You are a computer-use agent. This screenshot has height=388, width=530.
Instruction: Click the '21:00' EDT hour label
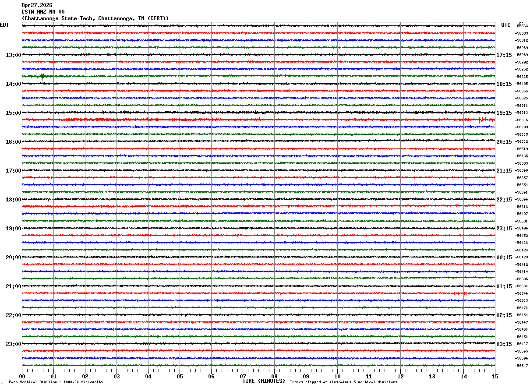pyautogui.click(x=14, y=286)
